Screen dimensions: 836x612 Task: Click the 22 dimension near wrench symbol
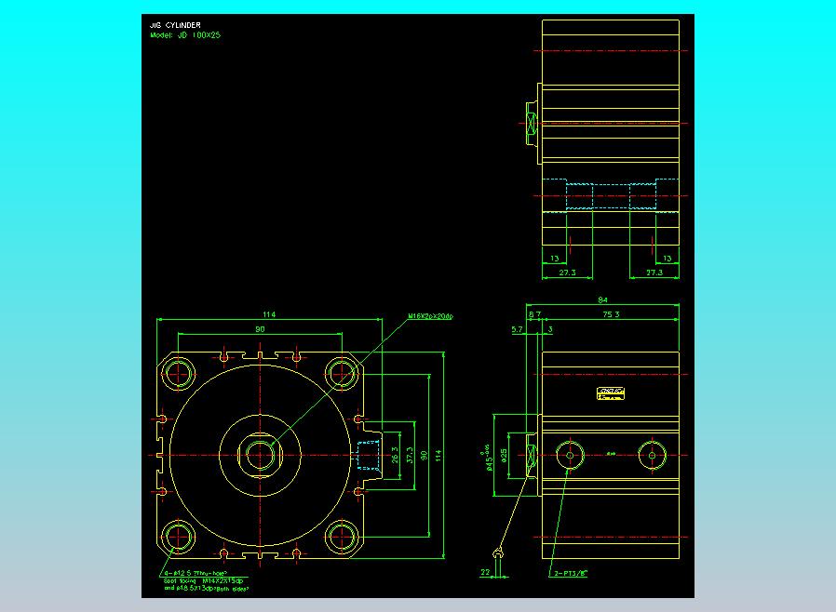[485, 573]
